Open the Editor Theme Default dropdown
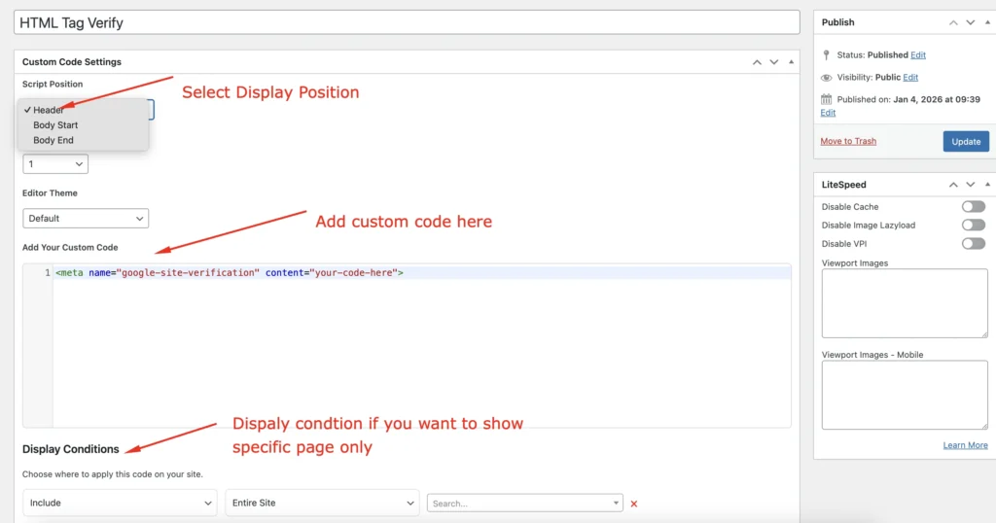Screen dimensions: 996x523 point(86,219)
